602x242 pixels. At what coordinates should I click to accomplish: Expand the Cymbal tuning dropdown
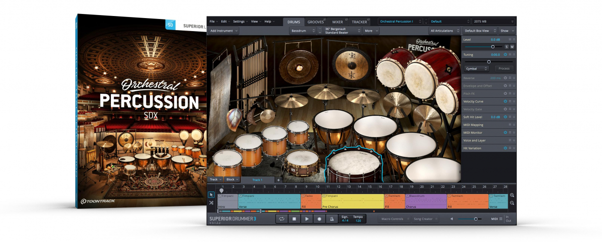coord(476,69)
